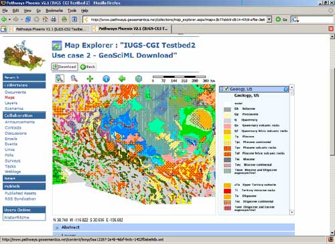Uncheck the Geology, US layer checkbox
This screenshot has height=244, width=335.
click(x=226, y=89)
